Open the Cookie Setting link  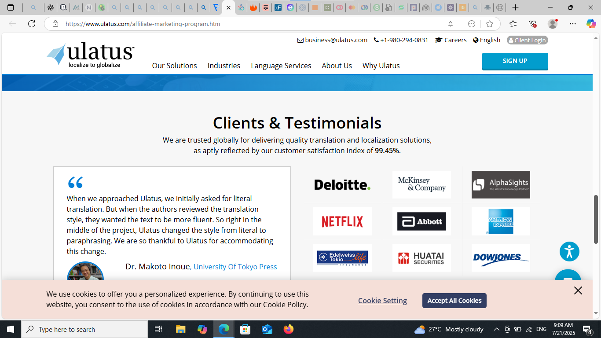(x=382, y=301)
